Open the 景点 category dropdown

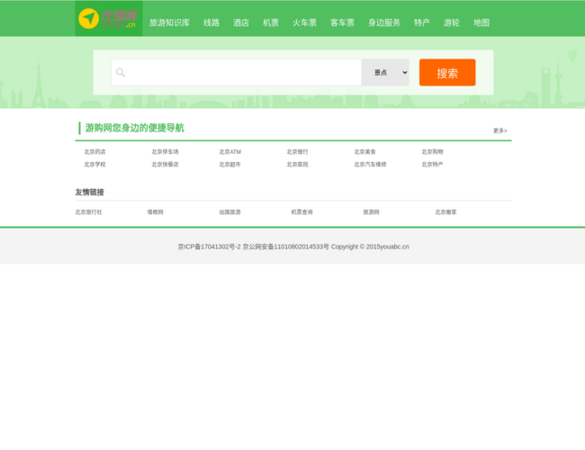385,73
